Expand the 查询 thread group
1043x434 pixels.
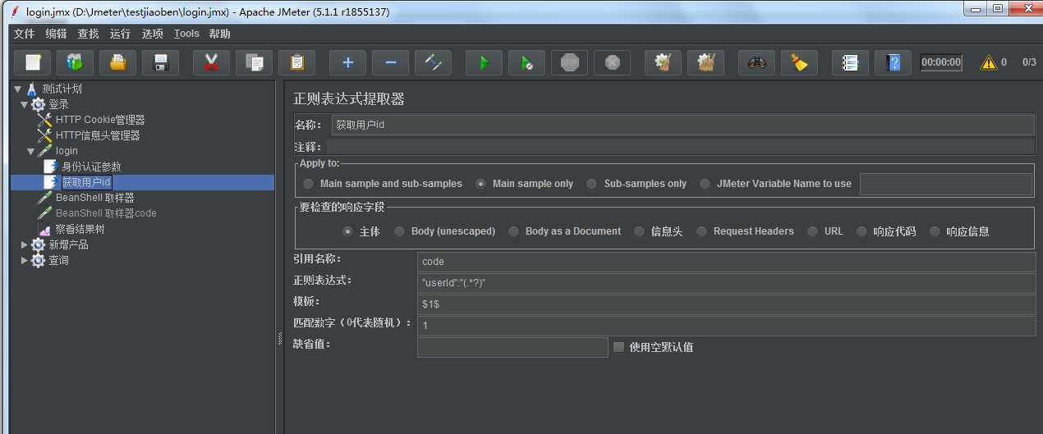pos(25,260)
